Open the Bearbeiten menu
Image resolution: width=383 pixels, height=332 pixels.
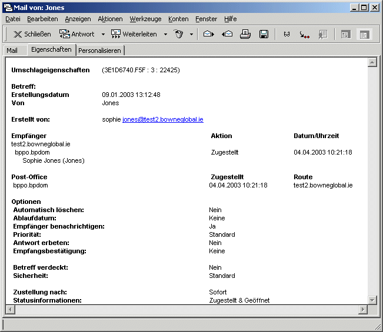click(x=42, y=19)
